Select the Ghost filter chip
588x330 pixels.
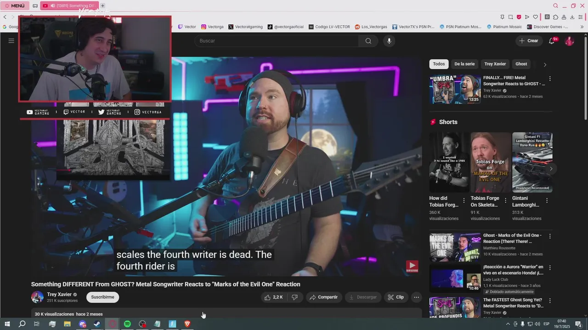pos(521,64)
